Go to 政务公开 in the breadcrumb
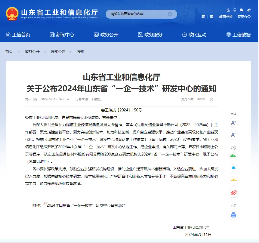Screen dimensions: 259x243 (32, 52)
